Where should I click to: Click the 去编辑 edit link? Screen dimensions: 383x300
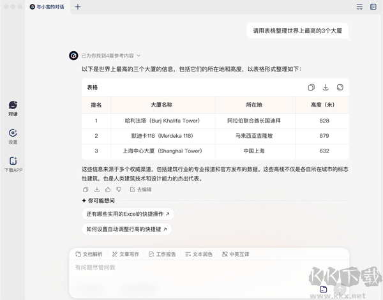[x=140, y=190]
